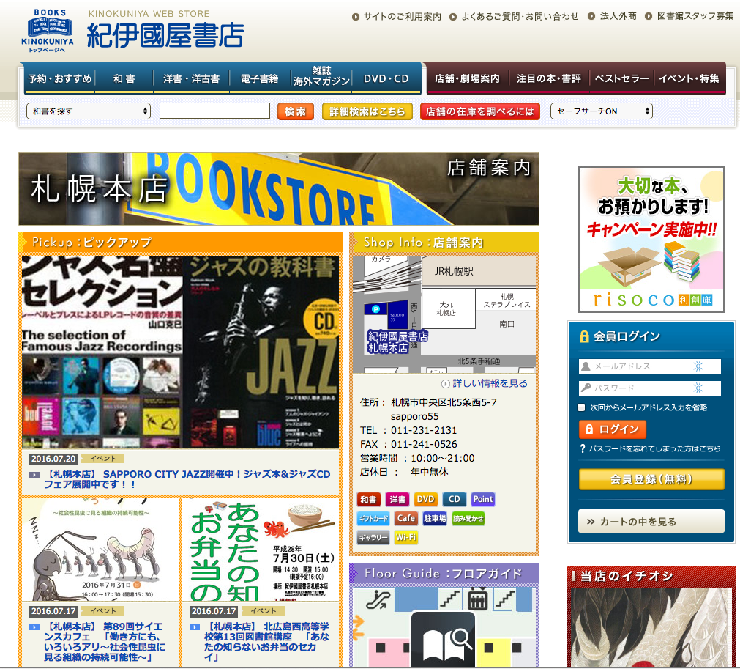Viewport: 740px width, 669px height.
Task: Click カートの中を見る button
Action: click(651, 521)
